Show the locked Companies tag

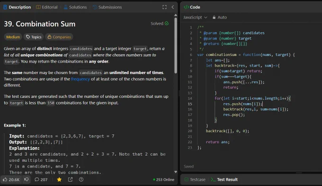point(59,37)
